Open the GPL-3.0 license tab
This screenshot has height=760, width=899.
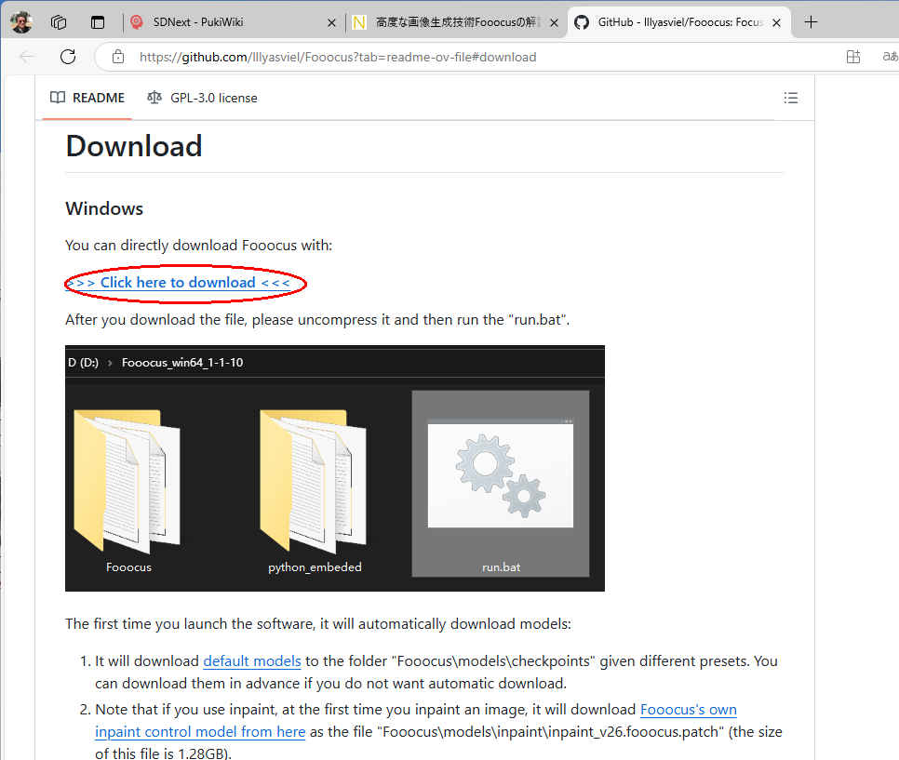(203, 98)
